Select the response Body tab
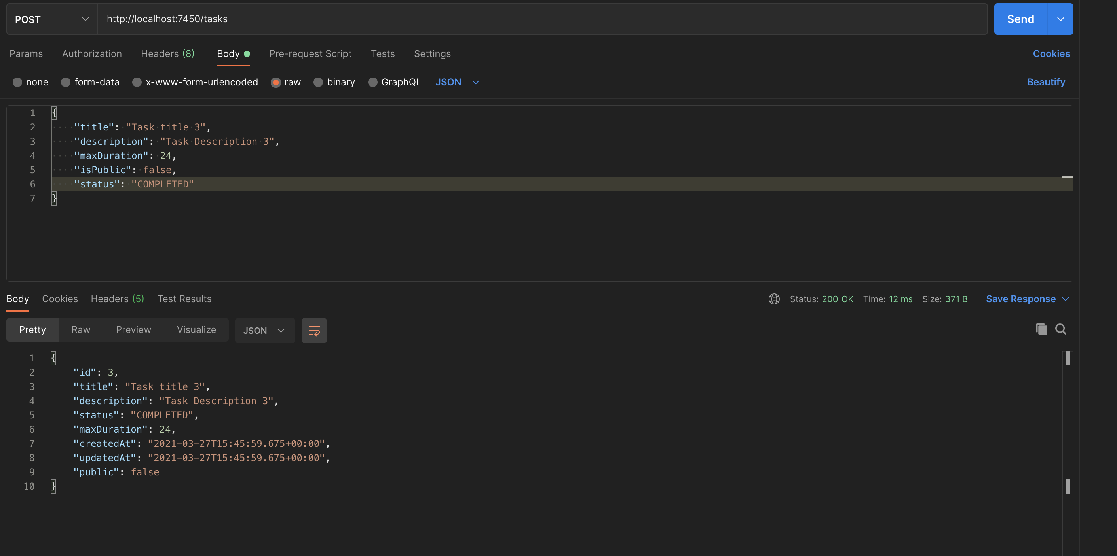Viewport: 1117px width, 556px height. pyautogui.click(x=18, y=299)
